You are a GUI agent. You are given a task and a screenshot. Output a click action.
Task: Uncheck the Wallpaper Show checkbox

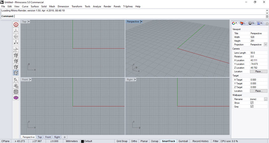(252, 103)
